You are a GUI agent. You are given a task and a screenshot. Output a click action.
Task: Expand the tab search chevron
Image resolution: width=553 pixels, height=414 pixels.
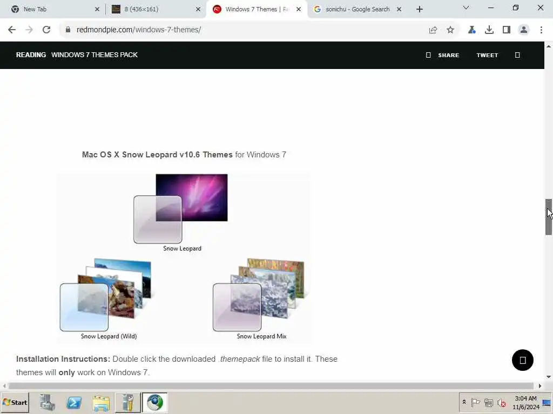click(466, 8)
